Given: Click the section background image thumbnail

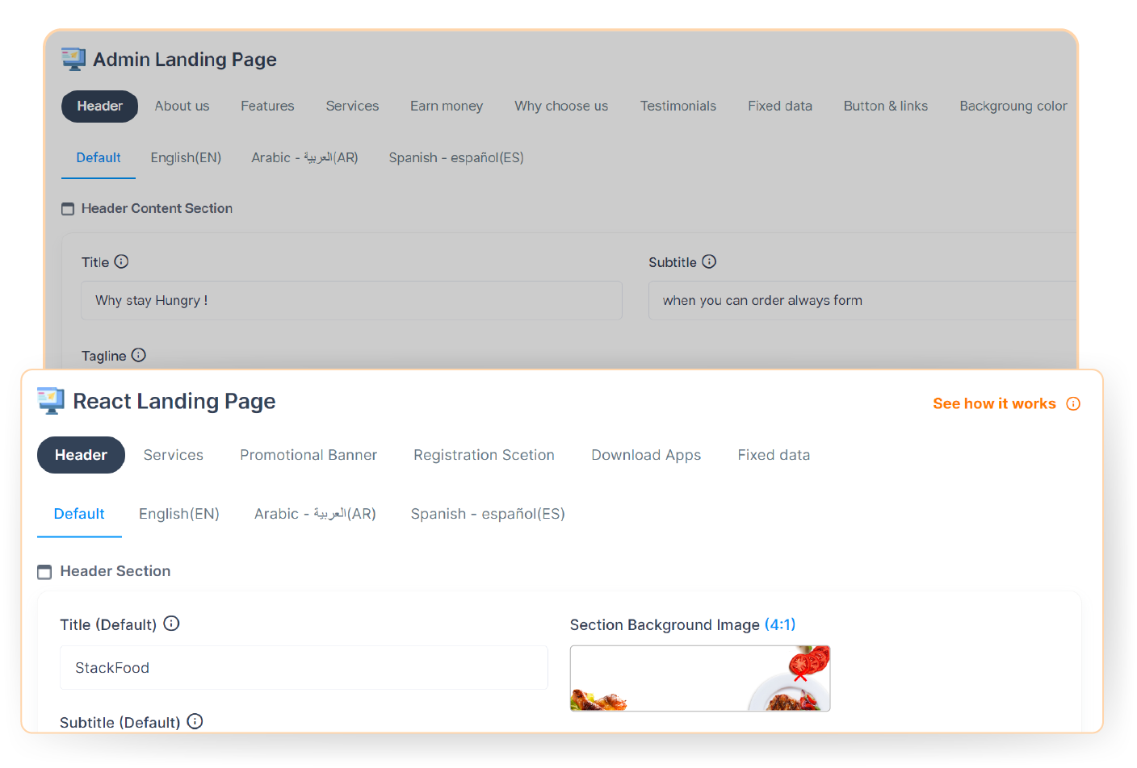Looking at the screenshot, I should click(700, 678).
